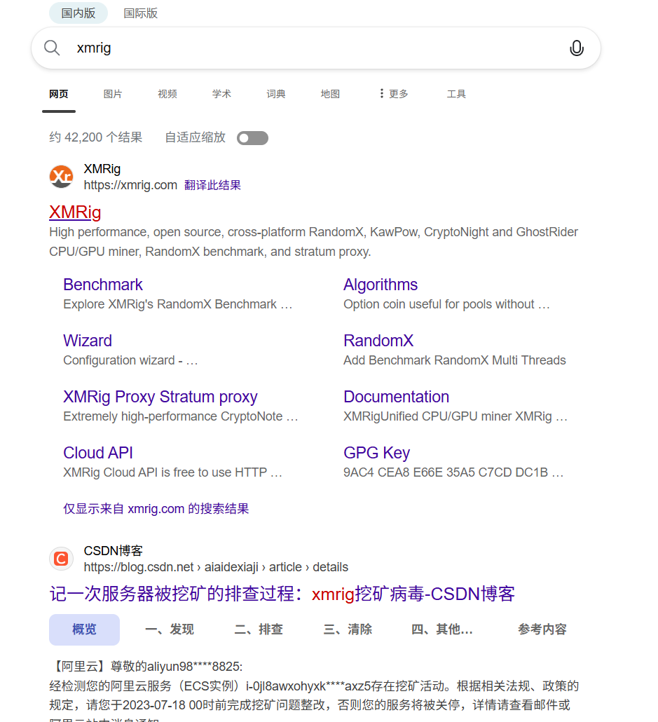Open CSDN article 记一次服务器被挖矿的排查过程
The image size is (658, 722).
point(282,594)
